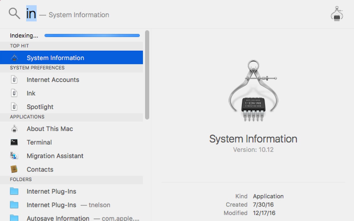Image resolution: width=354 pixels, height=221 pixels.
Task: Click the System Information title in preview
Action: coord(253,139)
